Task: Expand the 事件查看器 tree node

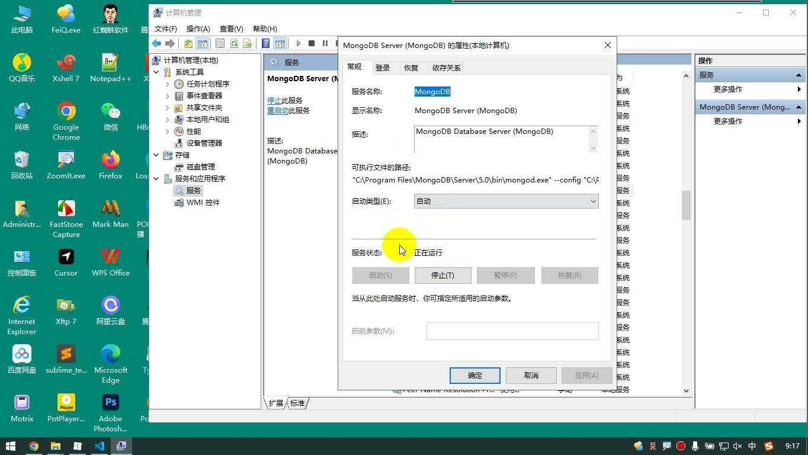Action: [x=168, y=96]
